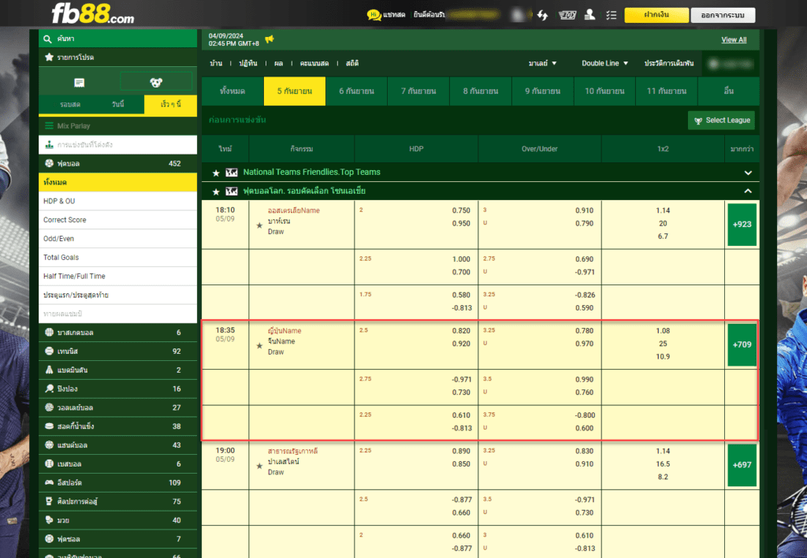Select the Odd/Even market
This screenshot has width=807, height=558.
118,239
